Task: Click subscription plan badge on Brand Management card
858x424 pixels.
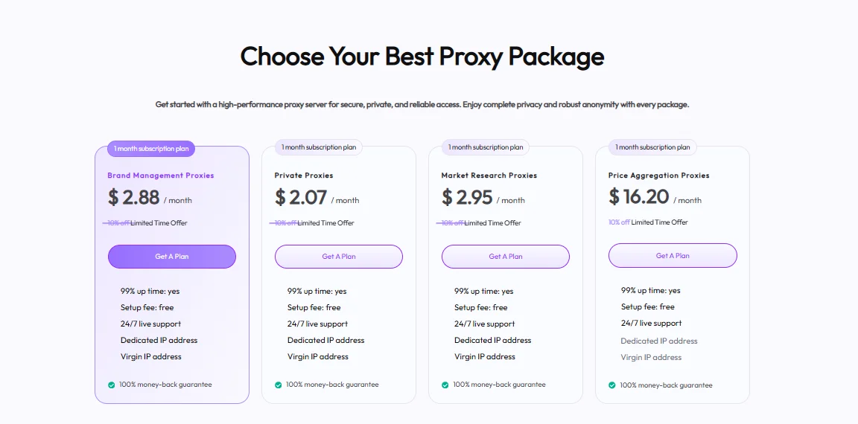Action: (151, 149)
